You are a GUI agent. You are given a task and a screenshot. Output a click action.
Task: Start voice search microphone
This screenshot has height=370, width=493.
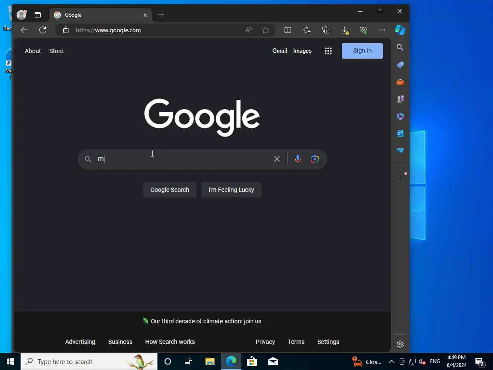297,159
